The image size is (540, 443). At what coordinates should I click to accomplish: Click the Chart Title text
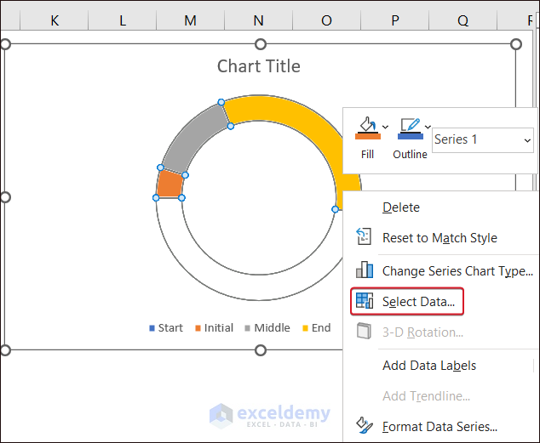coord(258,66)
